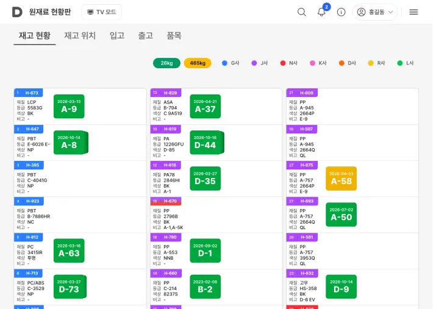Select the D-73 location tile
The width and height of the screenshot is (439, 309).
point(70,286)
